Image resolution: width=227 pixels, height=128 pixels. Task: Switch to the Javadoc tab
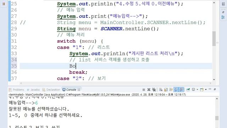click(33, 90)
